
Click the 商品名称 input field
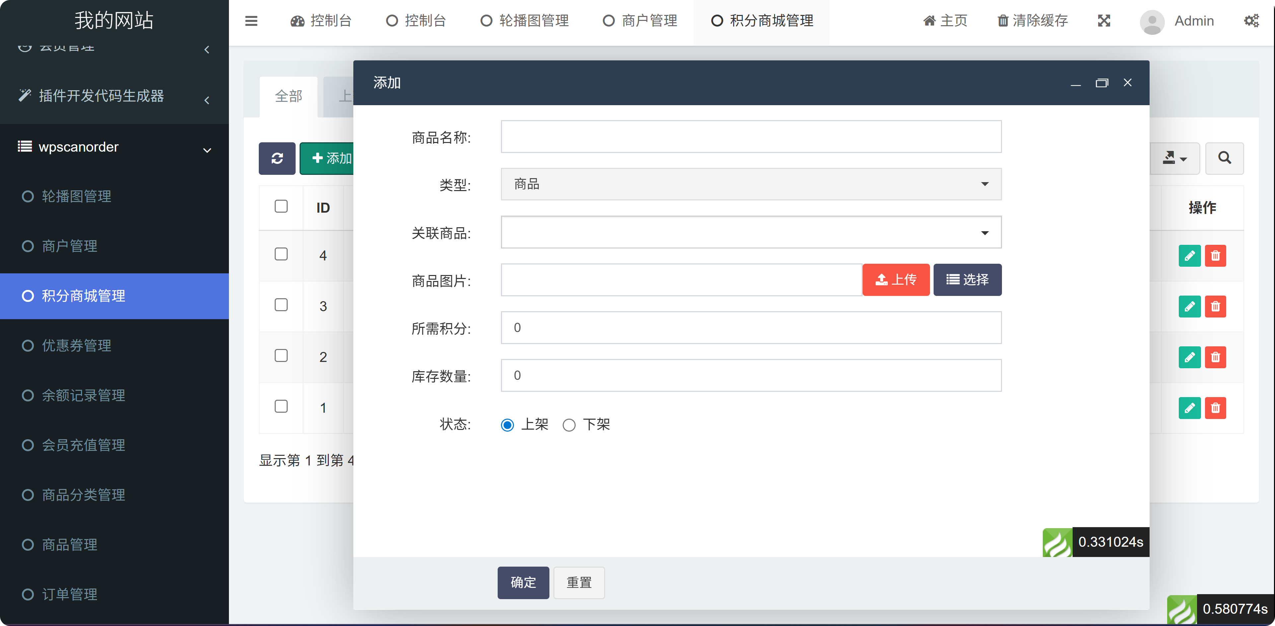(750, 137)
